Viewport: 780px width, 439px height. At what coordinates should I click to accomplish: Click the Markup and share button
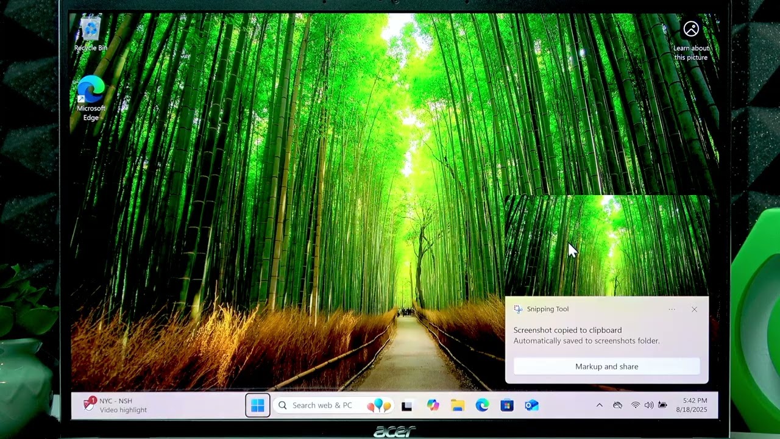click(x=607, y=366)
